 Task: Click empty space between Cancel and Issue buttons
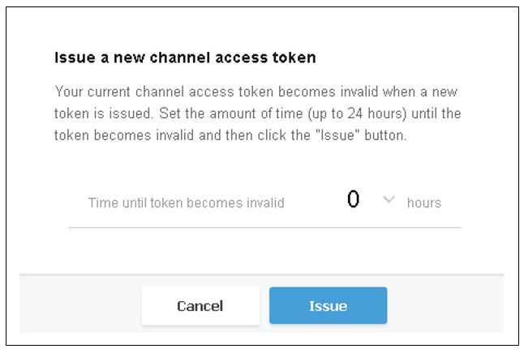264,306
